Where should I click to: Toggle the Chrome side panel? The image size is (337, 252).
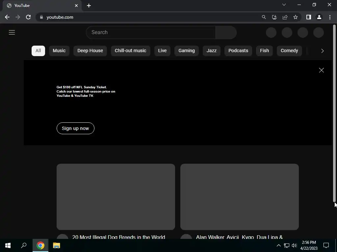coord(309,17)
